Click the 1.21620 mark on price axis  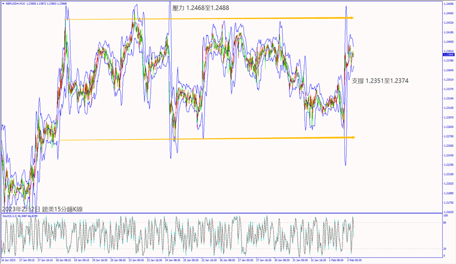(x=448, y=211)
